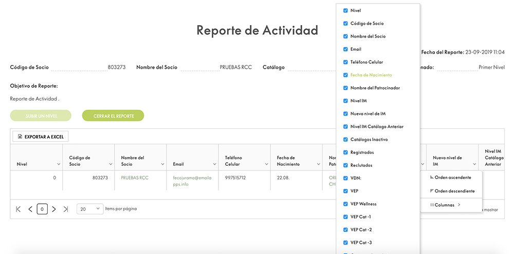Click the Cerrar el Reporte button
The width and height of the screenshot is (514, 254).
pos(113,116)
